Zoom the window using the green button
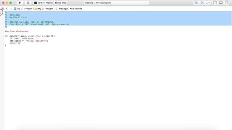This screenshot has width=232, height=130. 11,3
